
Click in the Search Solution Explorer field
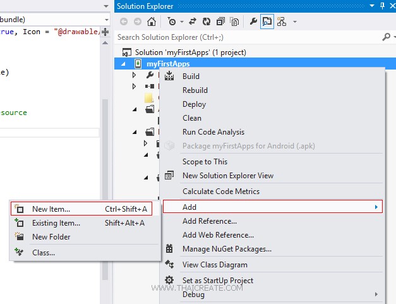248,37
